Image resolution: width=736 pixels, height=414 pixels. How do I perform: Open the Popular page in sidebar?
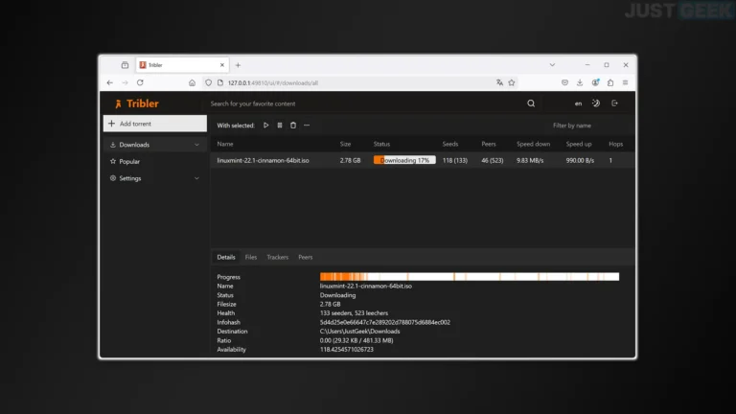click(x=129, y=162)
